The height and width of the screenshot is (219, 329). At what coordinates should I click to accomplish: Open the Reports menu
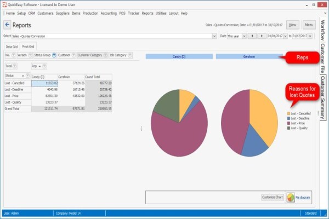click(x=148, y=13)
